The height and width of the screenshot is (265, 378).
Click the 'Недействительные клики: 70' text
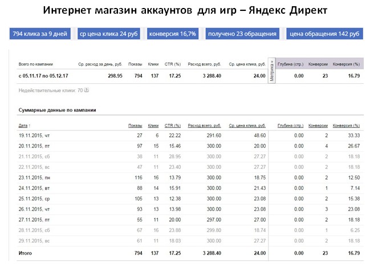coord(51,91)
